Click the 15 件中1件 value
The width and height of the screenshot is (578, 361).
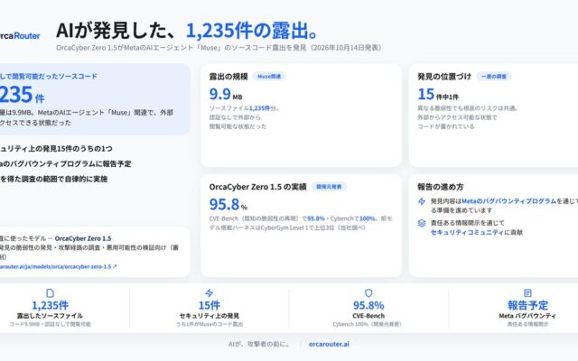(x=438, y=94)
